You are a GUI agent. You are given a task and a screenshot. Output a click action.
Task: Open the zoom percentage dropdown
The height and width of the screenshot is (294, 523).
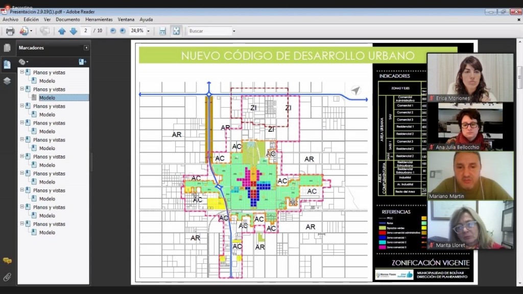[x=149, y=31]
